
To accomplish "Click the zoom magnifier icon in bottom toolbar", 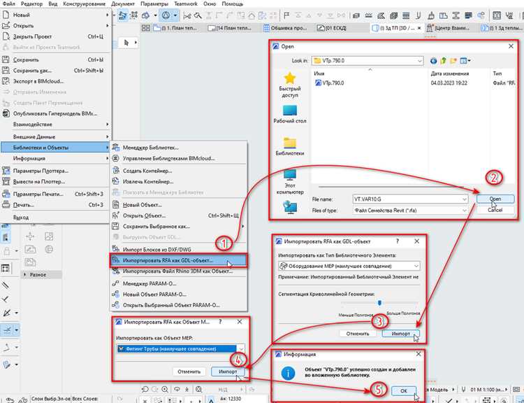I will point(165,389).
